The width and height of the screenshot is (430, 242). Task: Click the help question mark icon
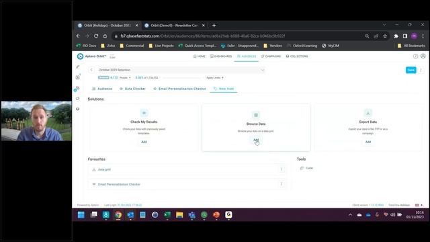point(415,56)
